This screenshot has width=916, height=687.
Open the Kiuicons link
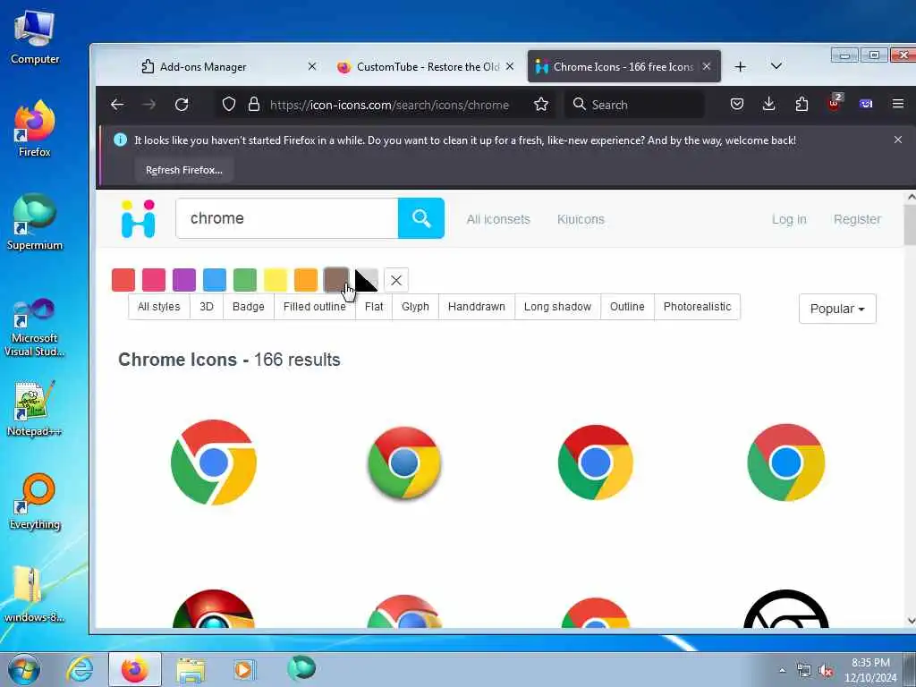point(581,219)
